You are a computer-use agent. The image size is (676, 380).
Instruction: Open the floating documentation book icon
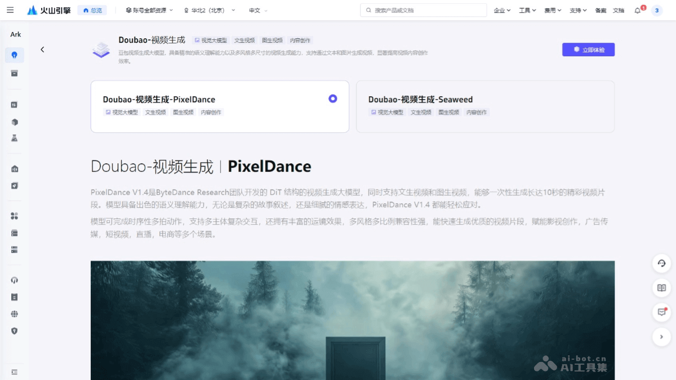(x=661, y=288)
